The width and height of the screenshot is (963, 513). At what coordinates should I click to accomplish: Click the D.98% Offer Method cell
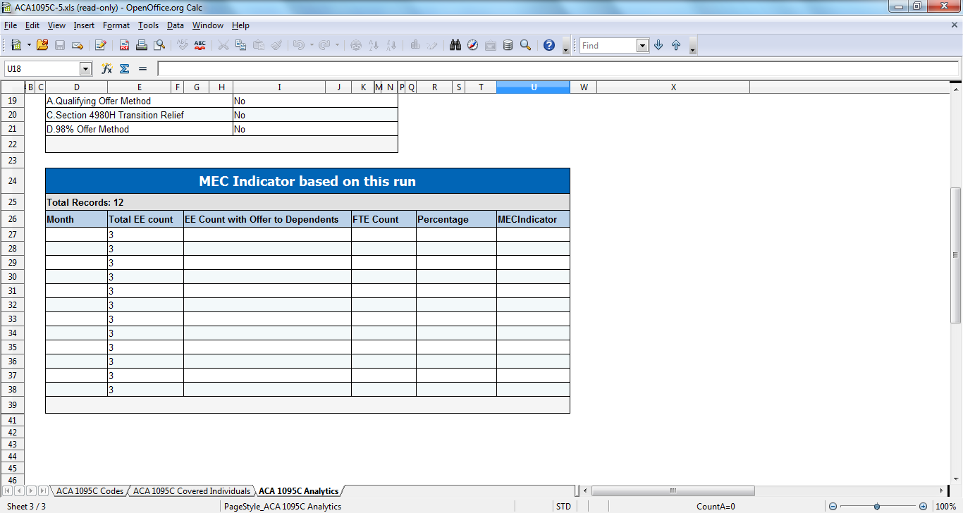point(139,129)
